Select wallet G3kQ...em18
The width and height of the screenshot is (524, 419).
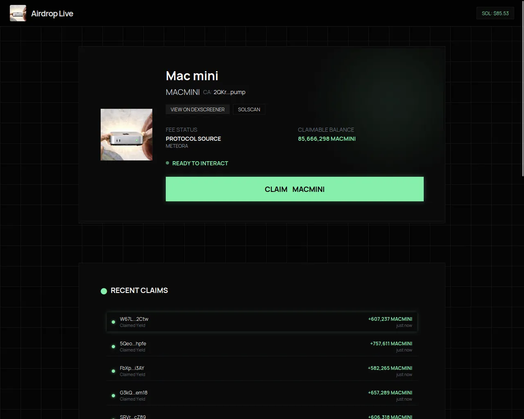[133, 393]
